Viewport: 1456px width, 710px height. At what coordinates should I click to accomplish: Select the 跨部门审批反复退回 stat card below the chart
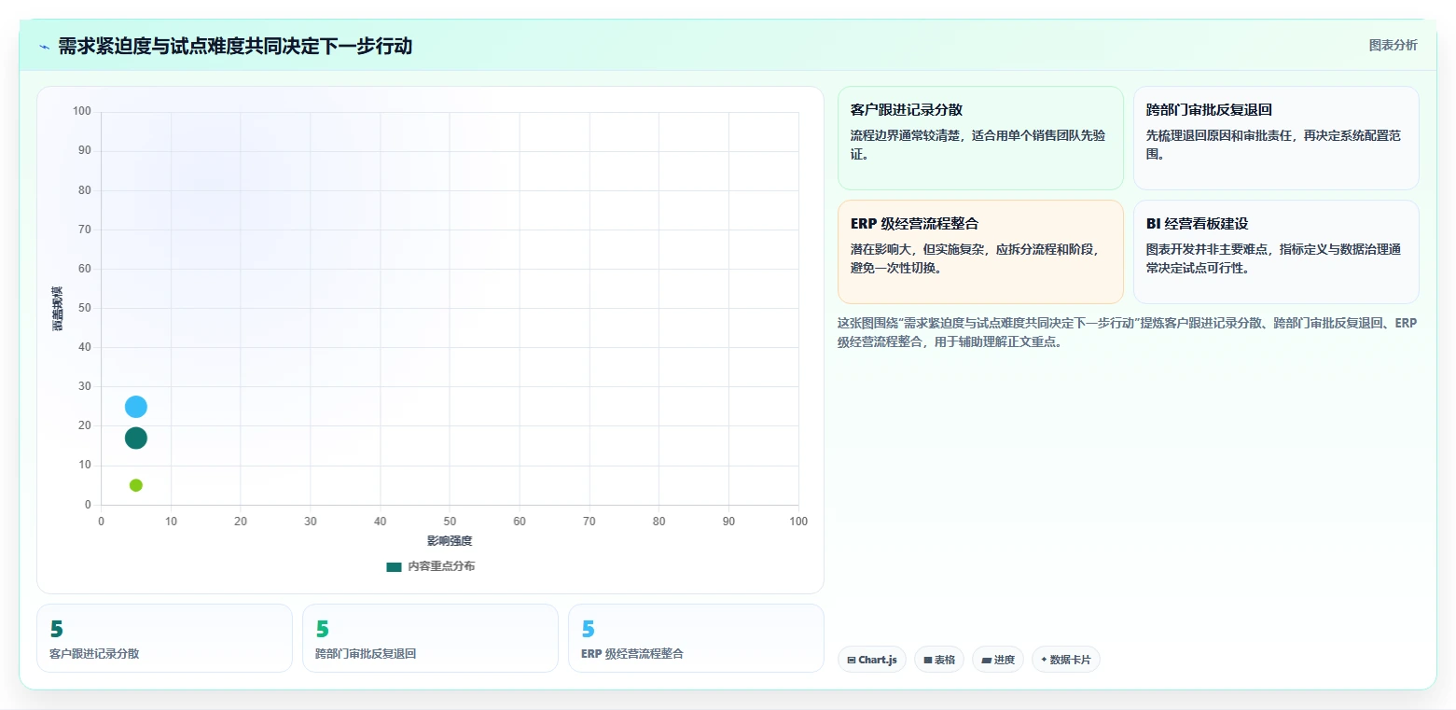coord(430,638)
